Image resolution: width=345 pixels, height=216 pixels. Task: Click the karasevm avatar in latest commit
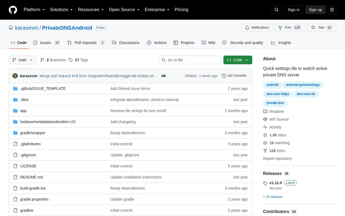[x=15, y=76]
